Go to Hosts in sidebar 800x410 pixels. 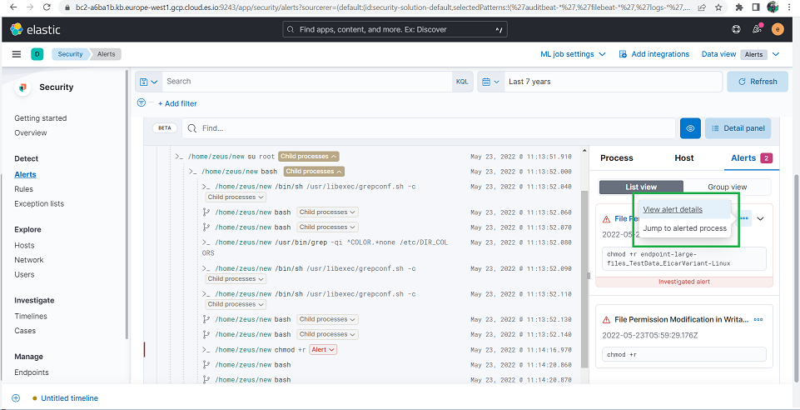pyautogui.click(x=24, y=245)
